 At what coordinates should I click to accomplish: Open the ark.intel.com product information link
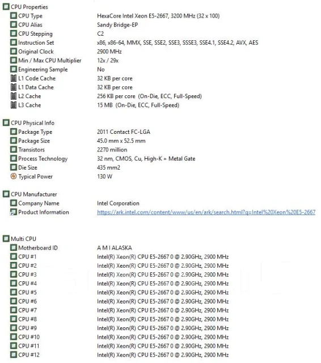click(206, 212)
